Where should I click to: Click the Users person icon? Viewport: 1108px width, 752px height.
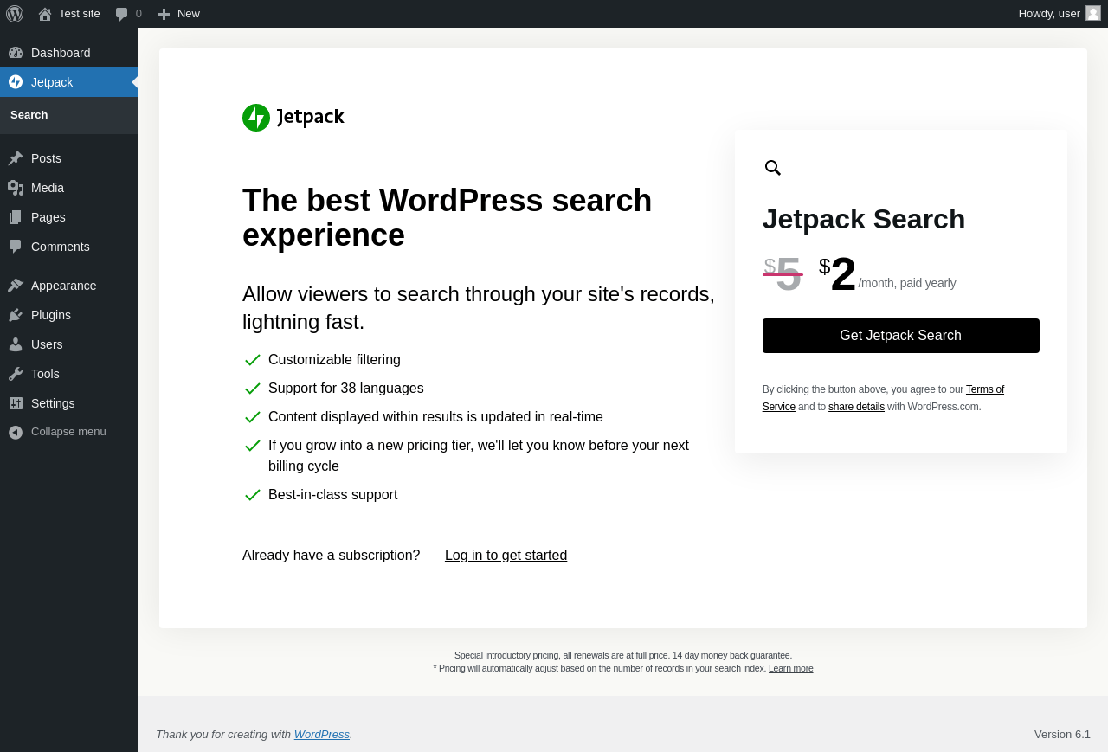tap(16, 344)
